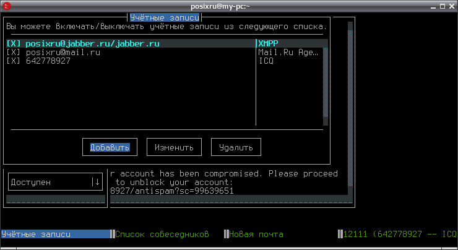This screenshot has height=250, width=458.
Task: Select the Учётные записи taskbar tab
Action: 56,235
